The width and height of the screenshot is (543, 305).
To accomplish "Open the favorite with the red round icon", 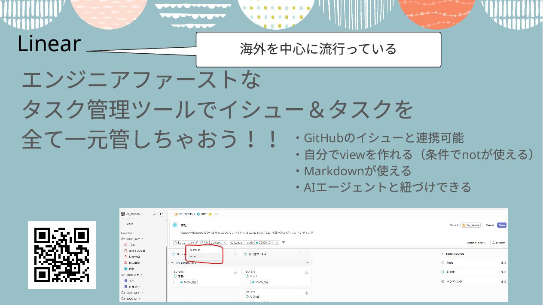I will (132, 263).
